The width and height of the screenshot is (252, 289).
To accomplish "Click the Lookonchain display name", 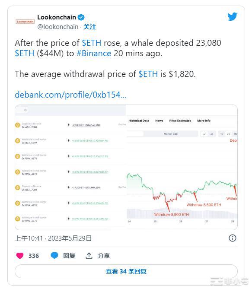I will 57,17.
